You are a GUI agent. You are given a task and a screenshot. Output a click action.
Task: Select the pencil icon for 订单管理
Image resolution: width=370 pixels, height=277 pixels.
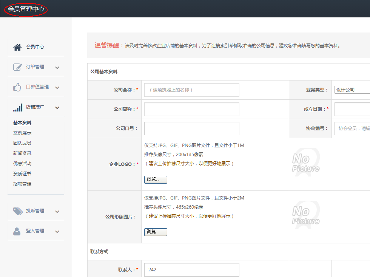tap(17, 67)
